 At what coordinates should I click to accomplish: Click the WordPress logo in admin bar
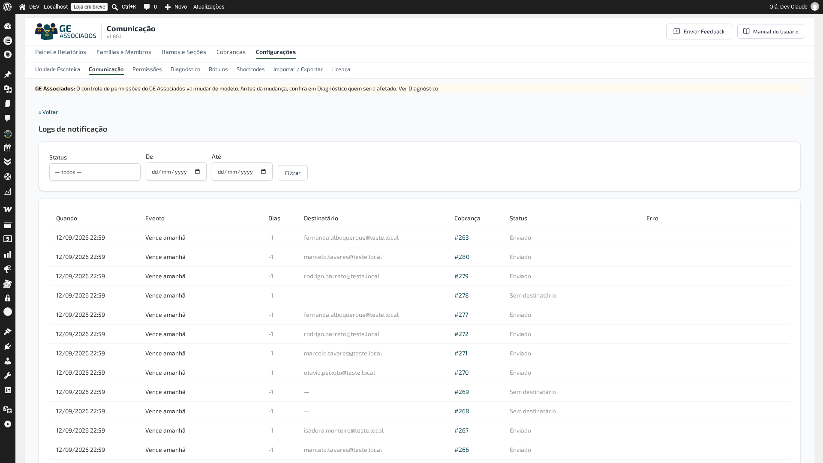(7, 7)
